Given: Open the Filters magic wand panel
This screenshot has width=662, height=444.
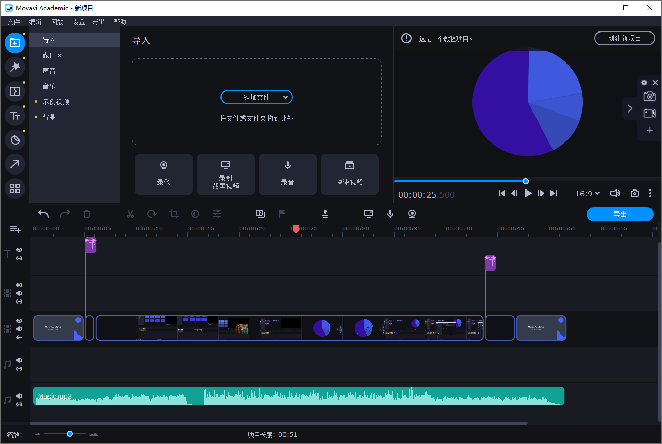Looking at the screenshot, I should point(15,67).
